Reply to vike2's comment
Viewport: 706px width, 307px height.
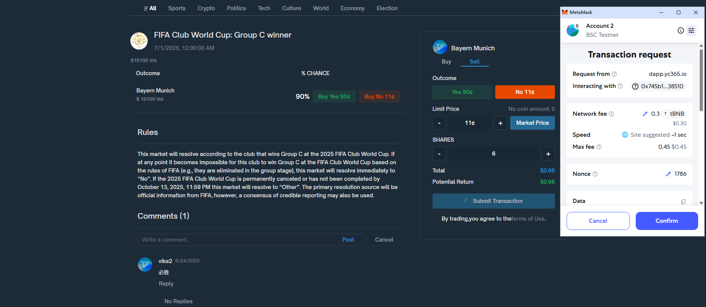coord(166,284)
